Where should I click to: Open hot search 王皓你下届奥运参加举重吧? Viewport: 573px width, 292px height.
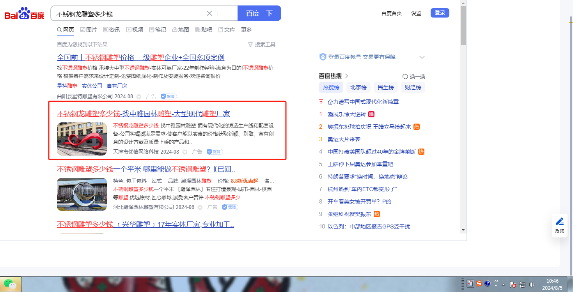pyautogui.click(x=360, y=164)
